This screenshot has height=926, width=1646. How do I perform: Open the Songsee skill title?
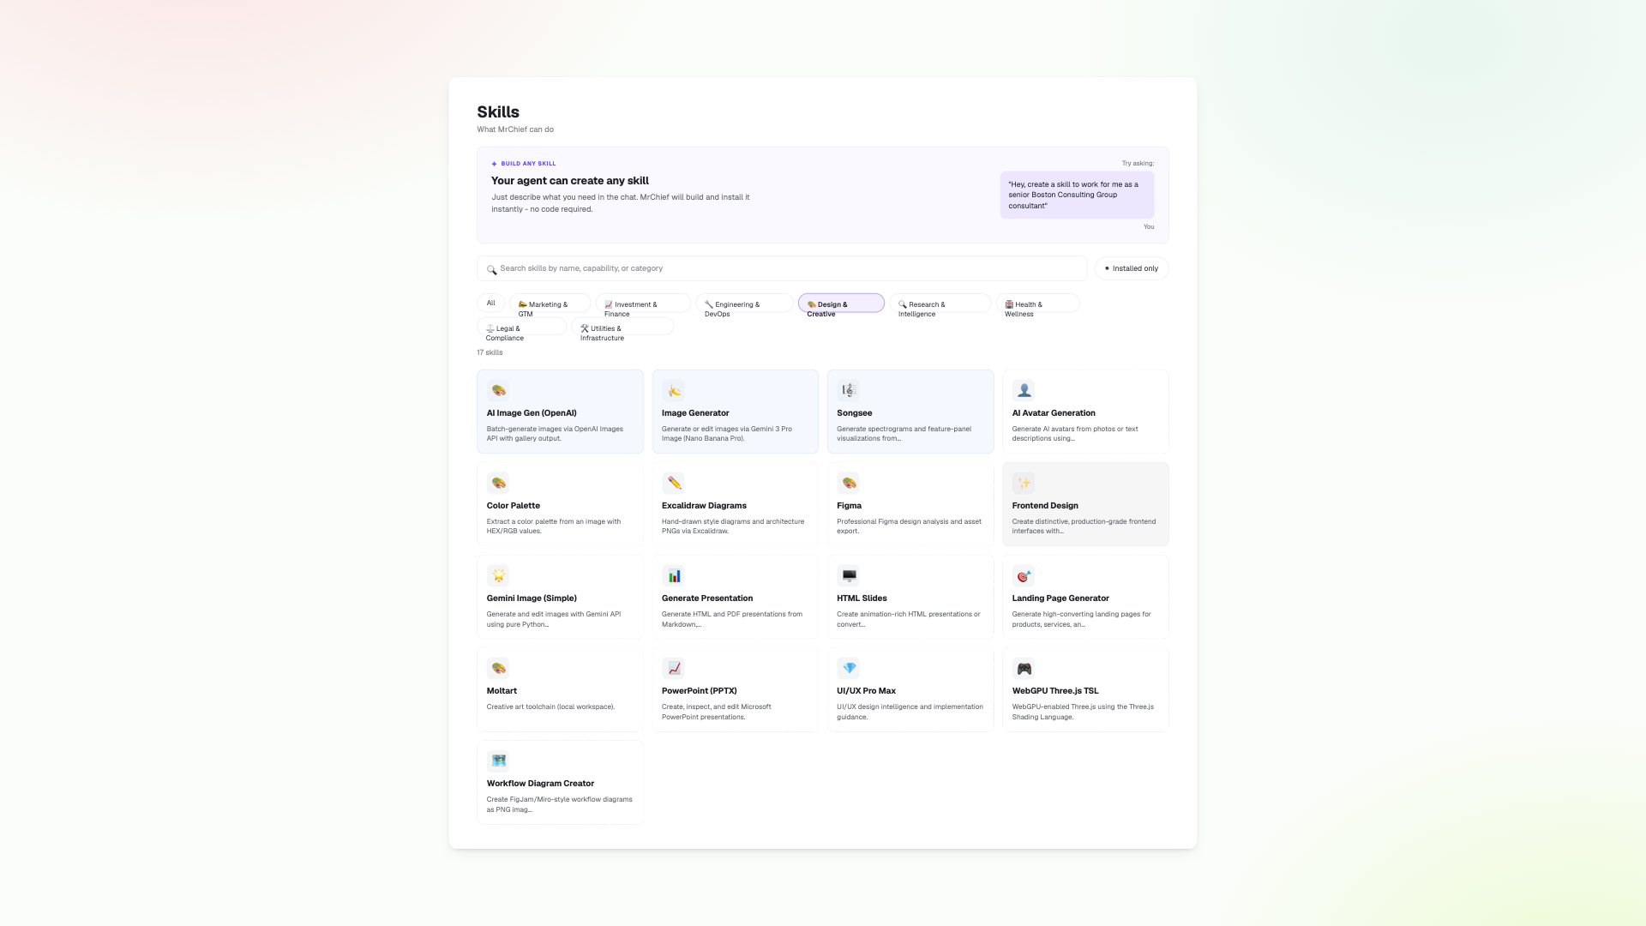coord(854,413)
